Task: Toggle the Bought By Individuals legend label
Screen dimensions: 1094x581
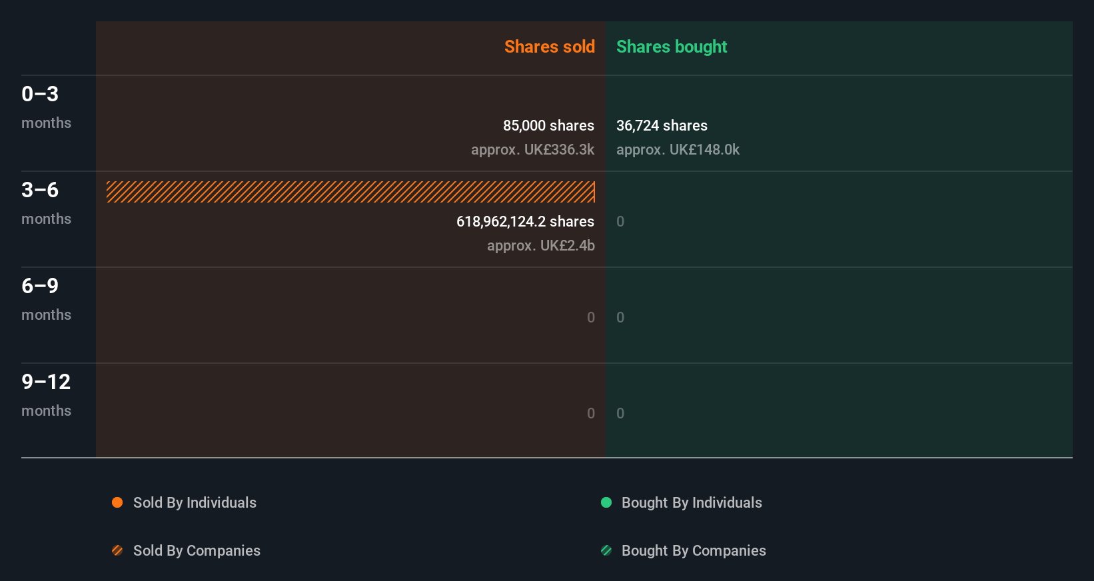Action: 692,502
